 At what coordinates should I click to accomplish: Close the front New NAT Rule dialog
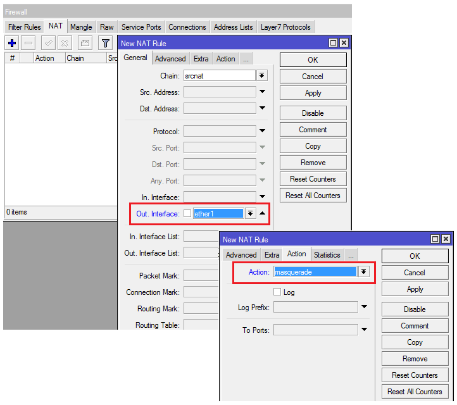pyautogui.click(x=446, y=239)
